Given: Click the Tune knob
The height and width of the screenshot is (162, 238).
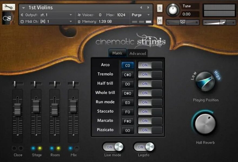Looking at the screenshot, I should 173,10.
